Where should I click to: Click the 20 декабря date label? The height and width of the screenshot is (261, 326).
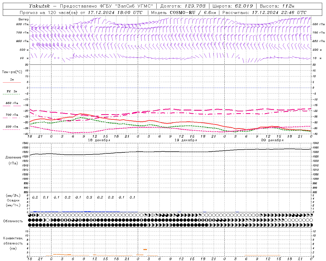[272, 140]
